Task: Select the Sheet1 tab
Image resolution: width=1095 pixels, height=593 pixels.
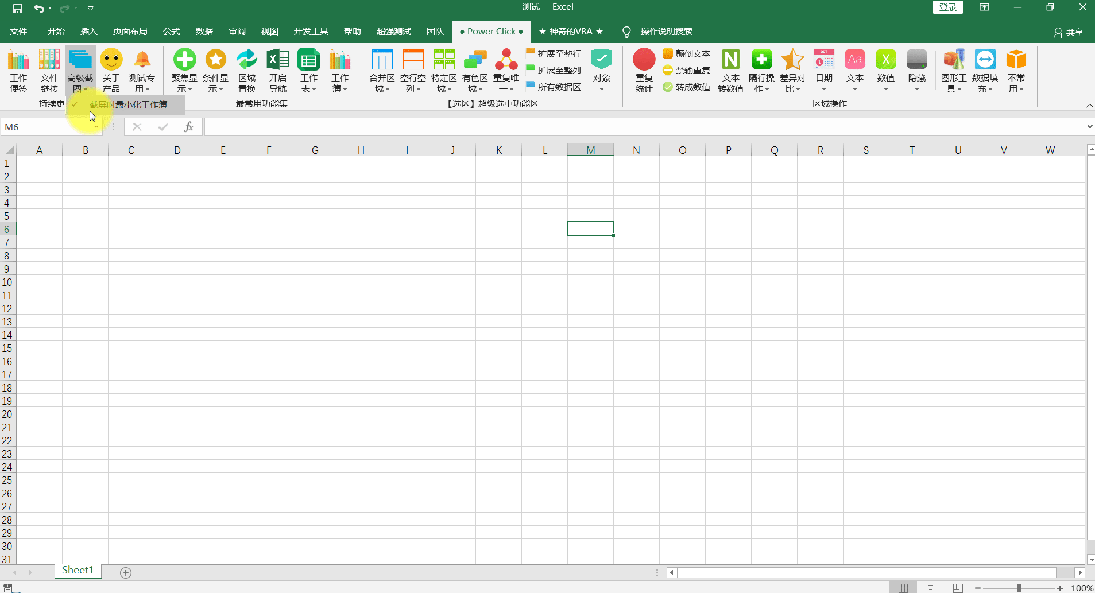Action: coord(78,570)
